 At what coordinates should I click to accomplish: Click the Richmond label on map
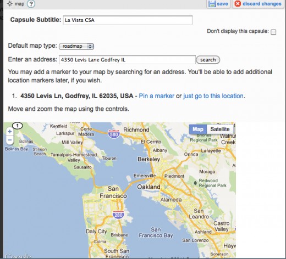[x=136, y=129]
